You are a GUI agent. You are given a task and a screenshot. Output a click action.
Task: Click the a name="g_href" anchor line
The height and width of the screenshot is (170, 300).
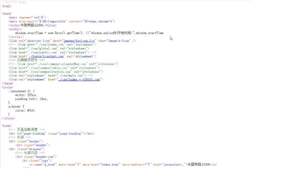click(123, 164)
